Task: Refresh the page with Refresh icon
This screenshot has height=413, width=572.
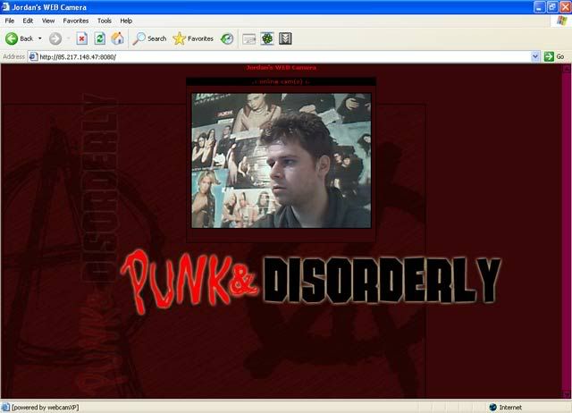Action: (99, 38)
